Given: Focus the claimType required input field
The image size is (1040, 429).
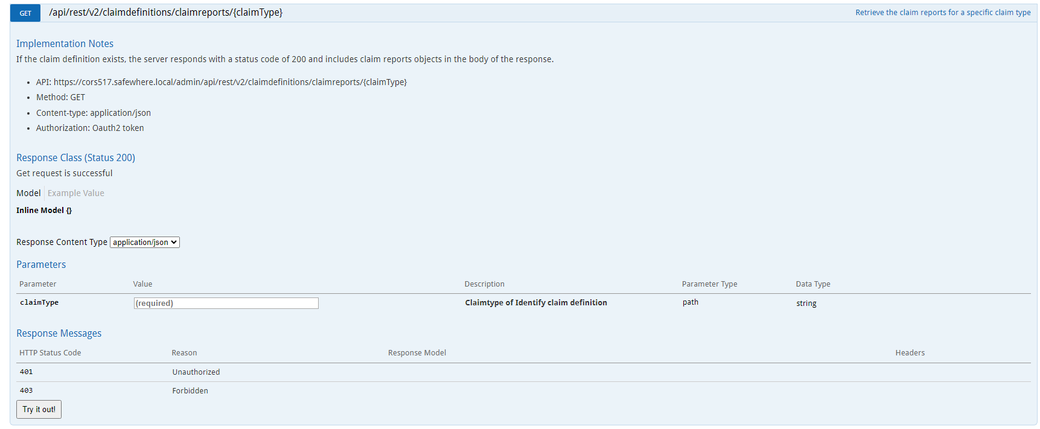Looking at the screenshot, I should pos(226,303).
